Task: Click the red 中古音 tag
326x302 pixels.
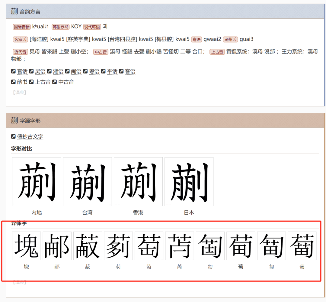Action: click(101, 52)
